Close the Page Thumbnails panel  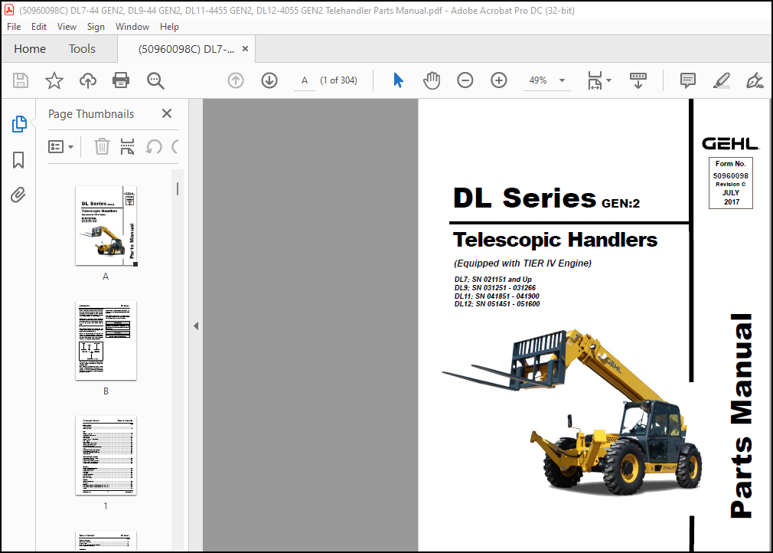[x=167, y=113]
